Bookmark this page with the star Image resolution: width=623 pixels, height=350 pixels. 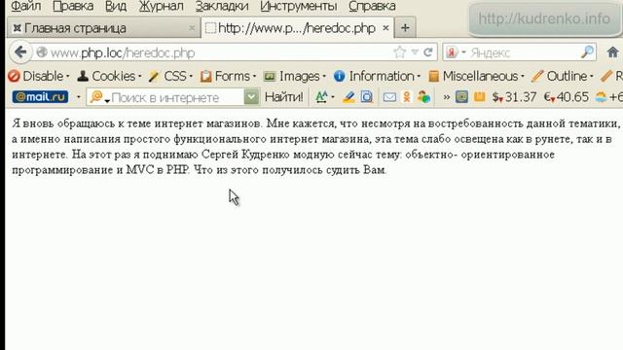click(x=399, y=52)
